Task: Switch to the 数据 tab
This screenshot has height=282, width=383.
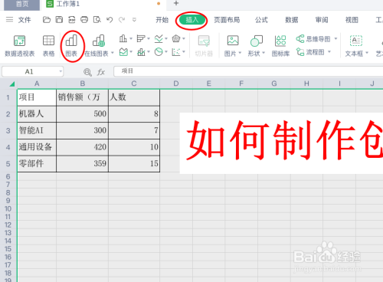Action: pyautogui.click(x=292, y=20)
